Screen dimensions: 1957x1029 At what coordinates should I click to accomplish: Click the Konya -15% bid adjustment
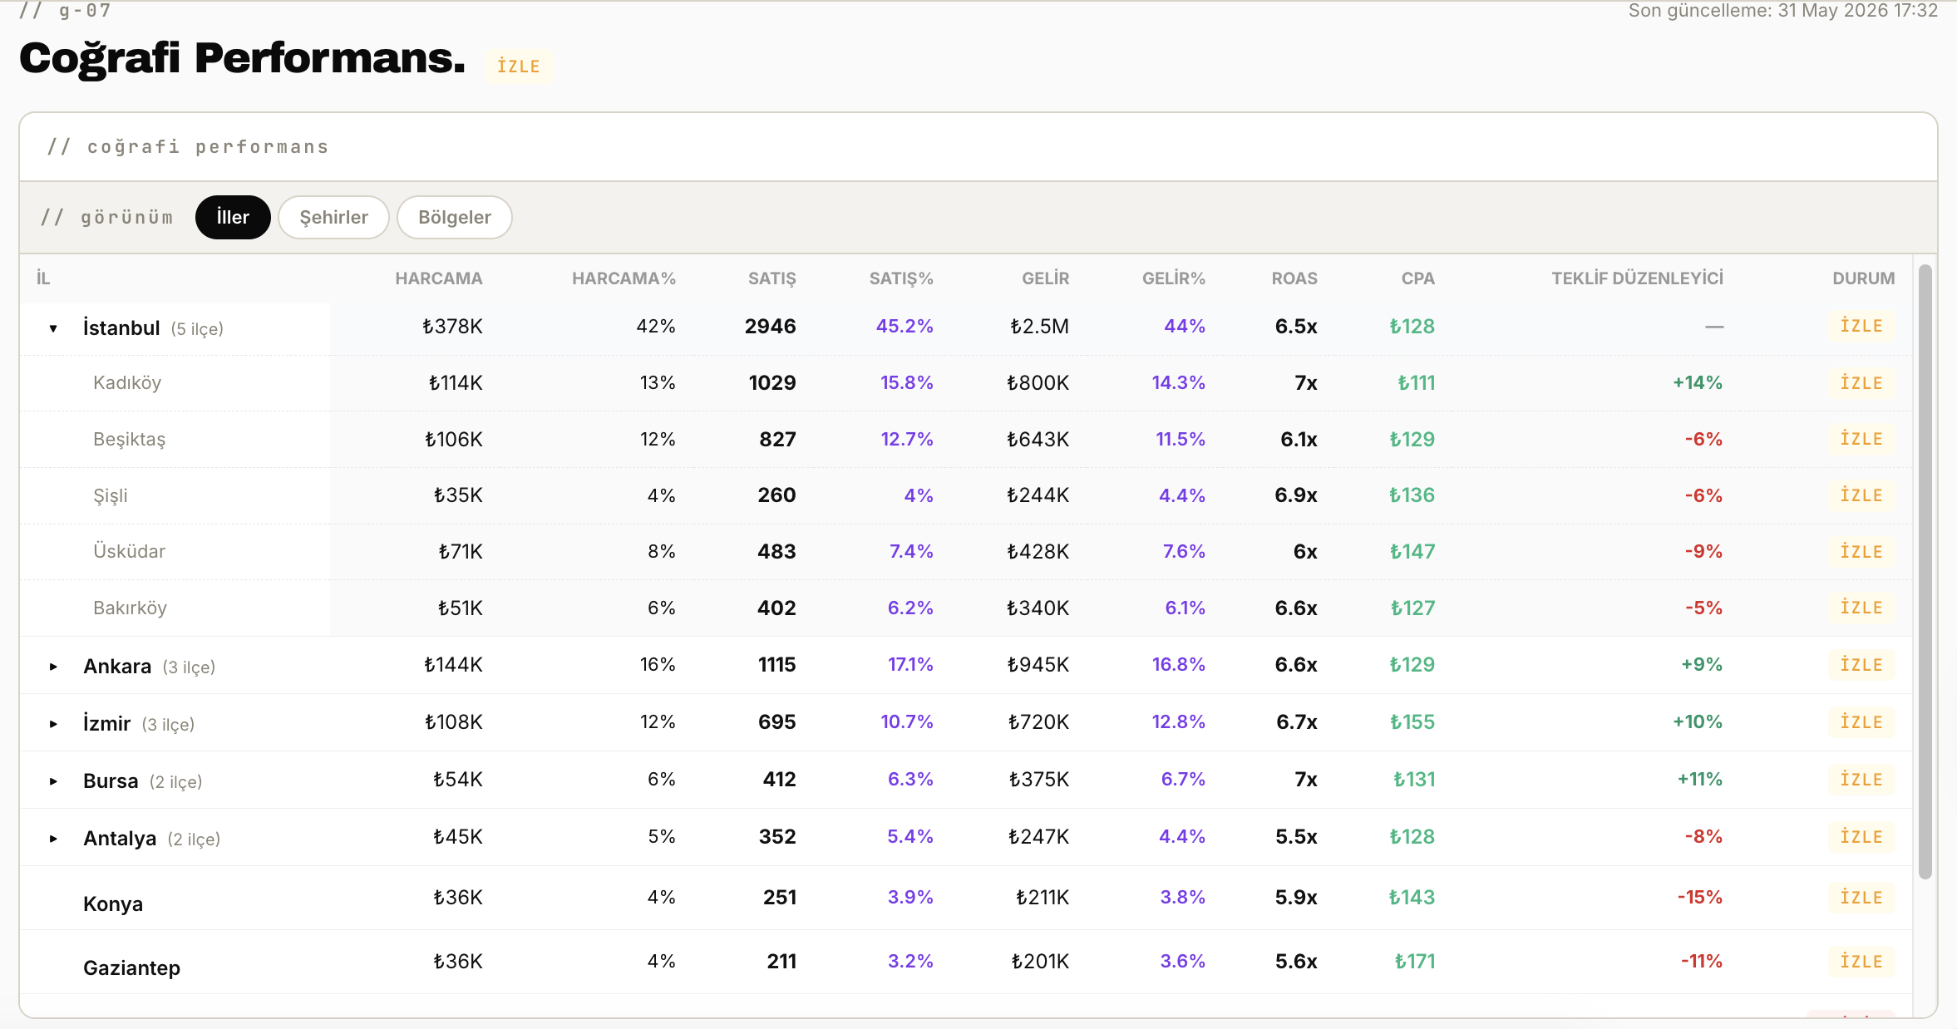(x=1699, y=898)
